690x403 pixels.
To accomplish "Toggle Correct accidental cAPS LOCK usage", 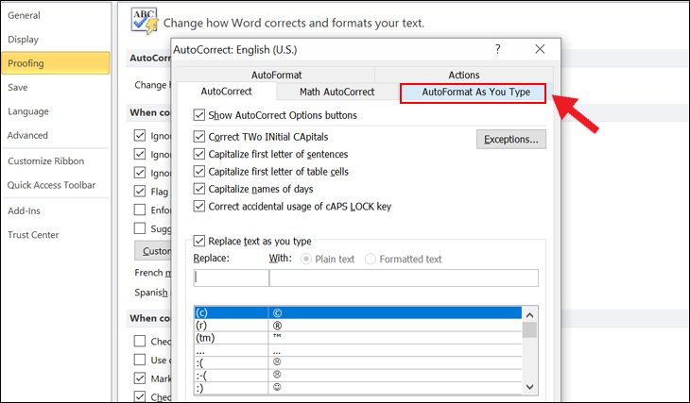I will [199, 206].
